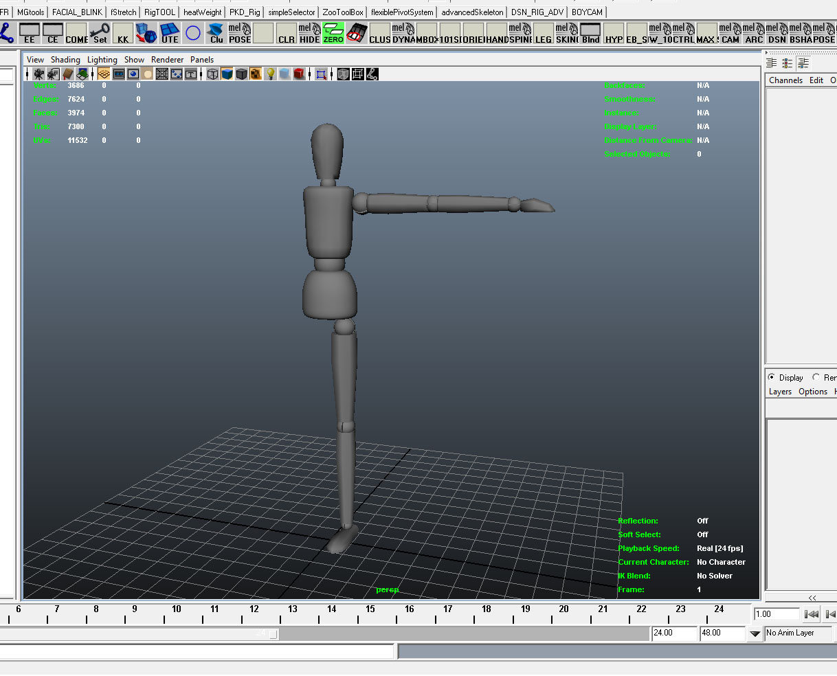This screenshot has width=837, height=676.
Task: Expand the Channel Box with double chevron
Action: click(x=812, y=598)
